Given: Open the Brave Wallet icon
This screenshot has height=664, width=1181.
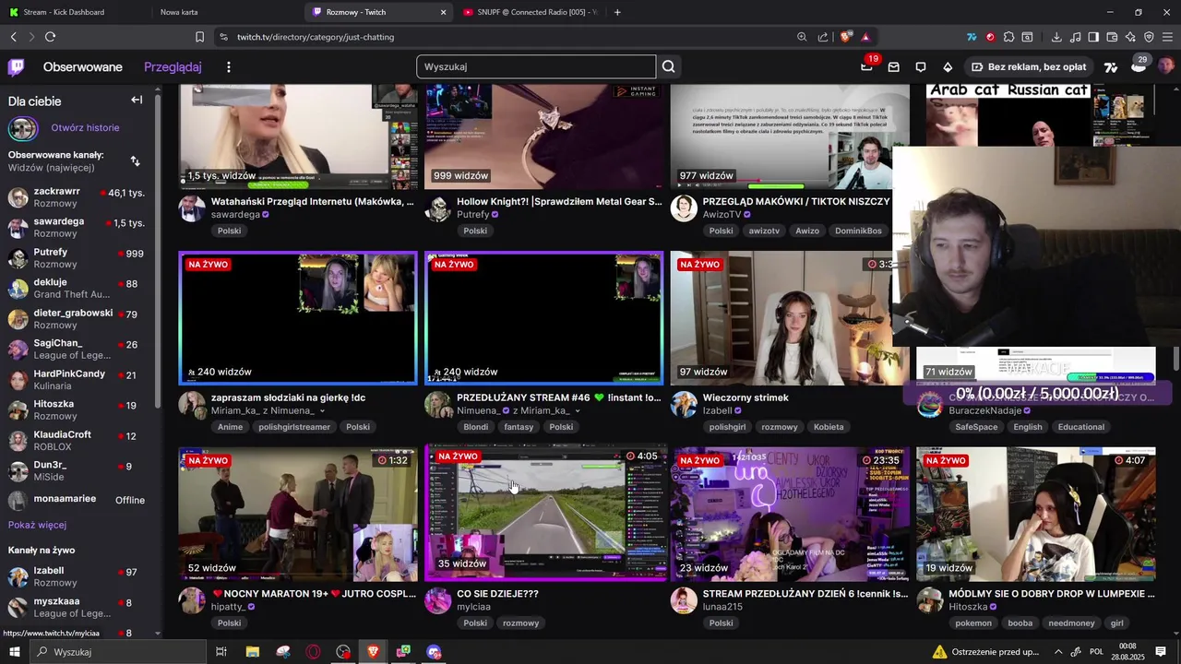Looking at the screenshot, I should [1112, 37].
